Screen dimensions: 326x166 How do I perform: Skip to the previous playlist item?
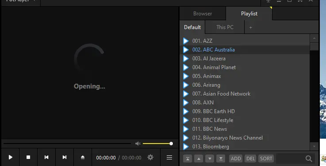46,157
